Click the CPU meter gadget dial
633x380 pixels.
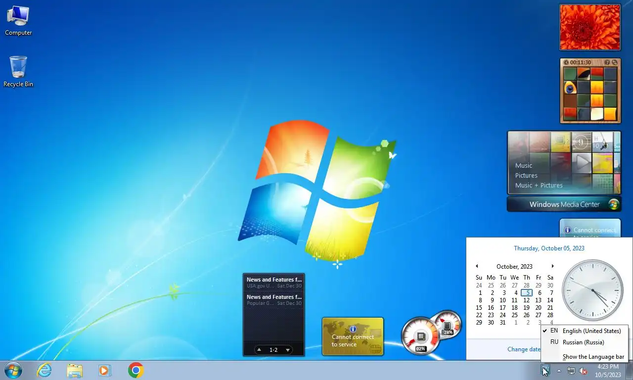420,336
